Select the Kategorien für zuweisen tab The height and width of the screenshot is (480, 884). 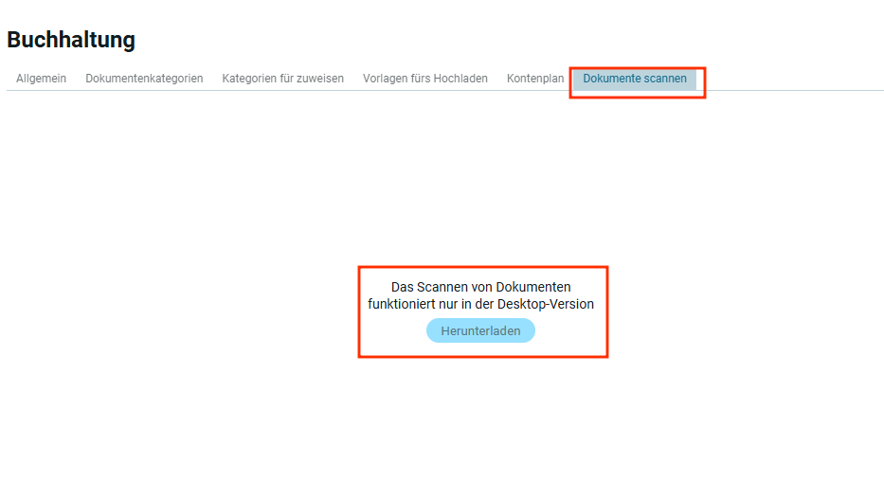point(282,79)
